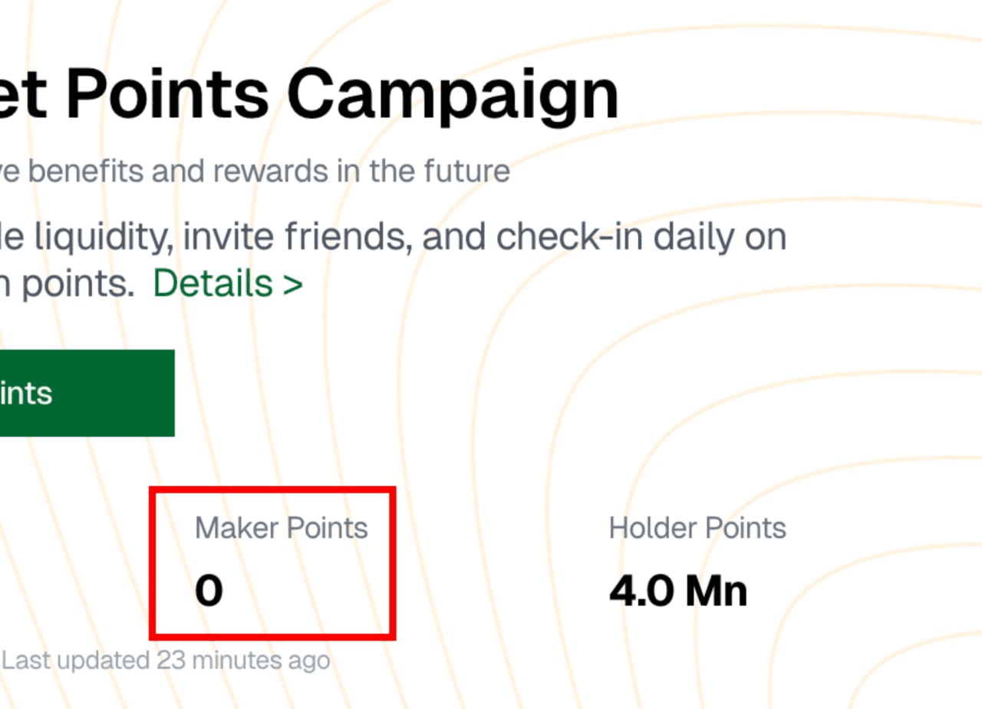Click the 23 minutes ago text
Screen dimensions: 982x709
coord(243,660)
